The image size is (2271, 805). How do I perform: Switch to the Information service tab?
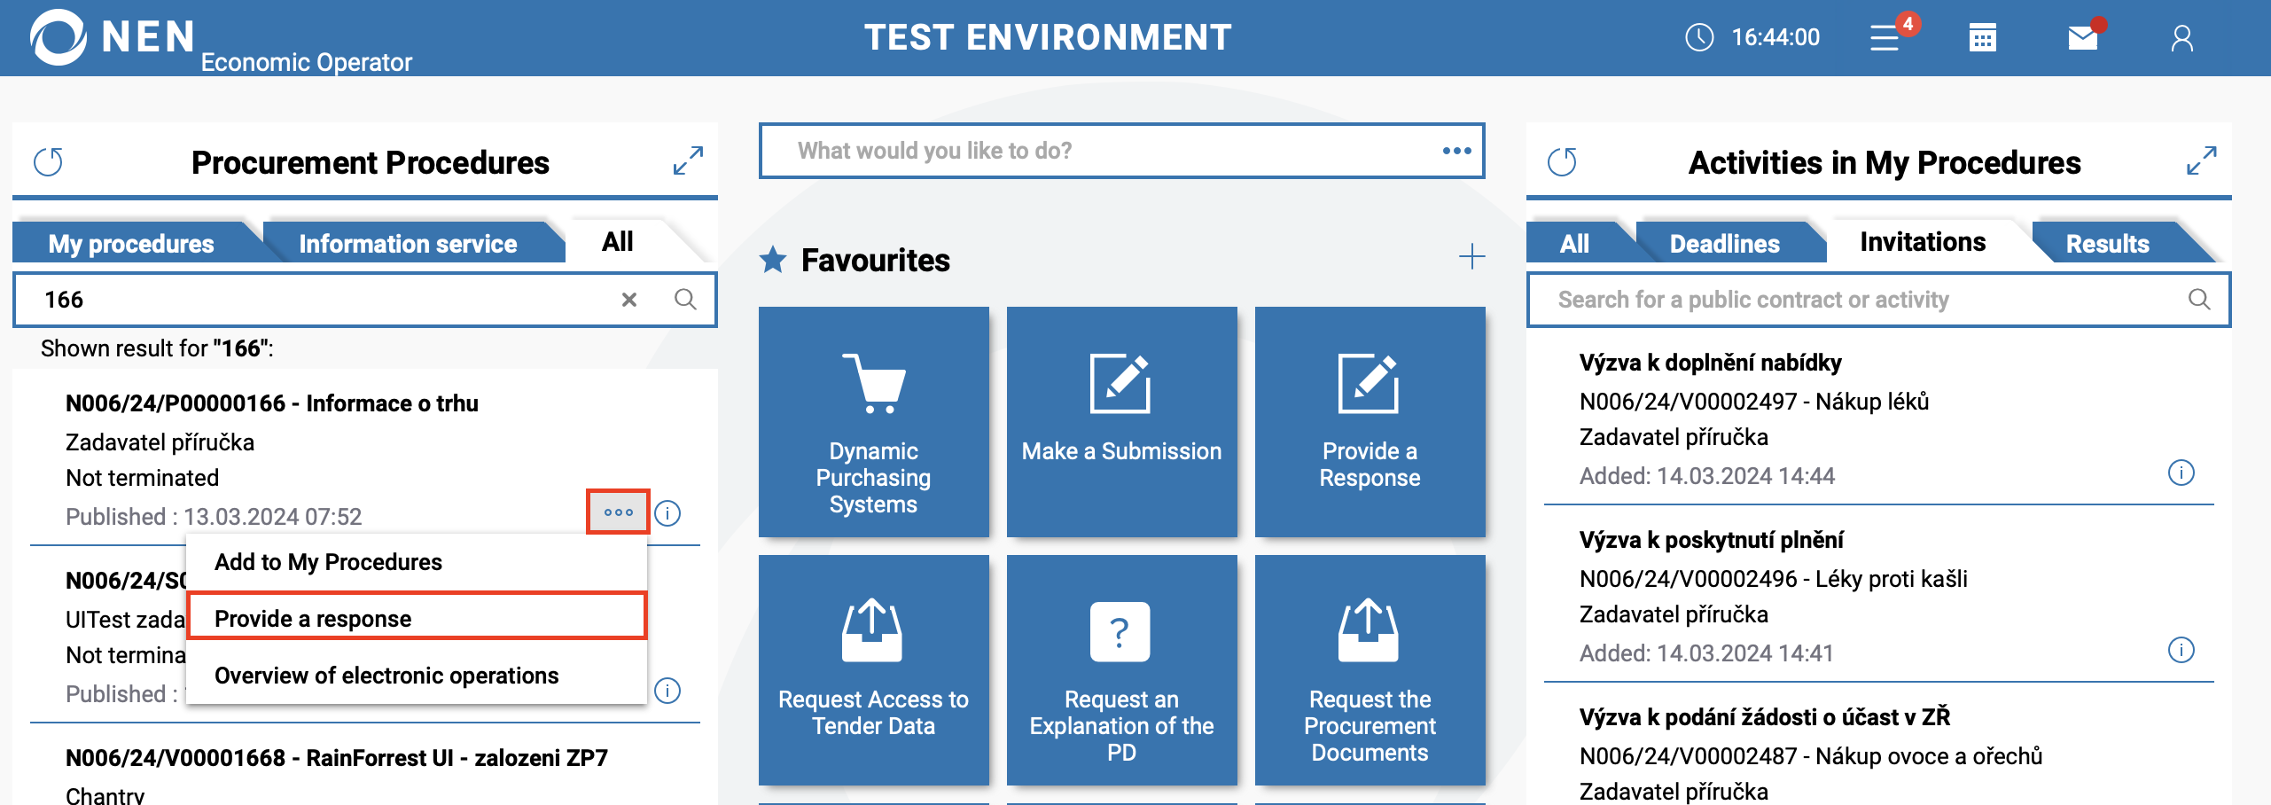click(x=408, y=244)
